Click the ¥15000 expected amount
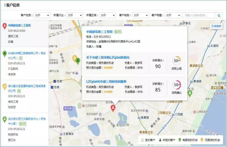 point(108,92)
